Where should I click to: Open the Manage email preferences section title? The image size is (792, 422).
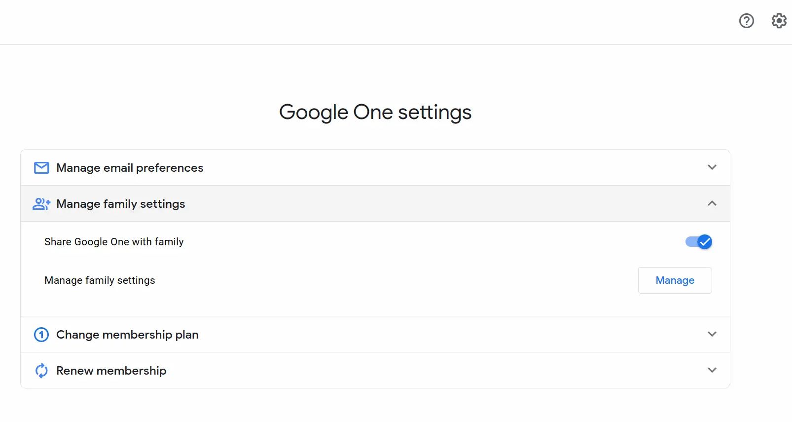click(130, 168)
